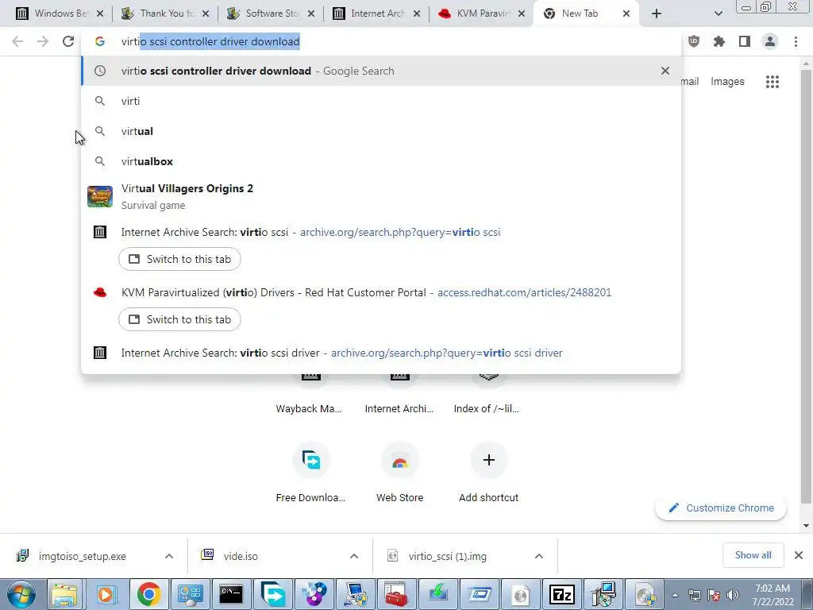This screenshot has width=813, height=610.
Task: Open Internet Archive Search virtio scsi driver suggestion
Action: (381, 353)
